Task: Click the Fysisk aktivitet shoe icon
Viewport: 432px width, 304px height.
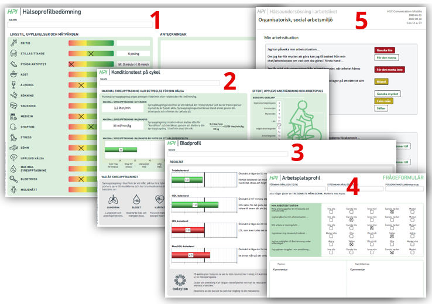Action: (x=14, y=64)
